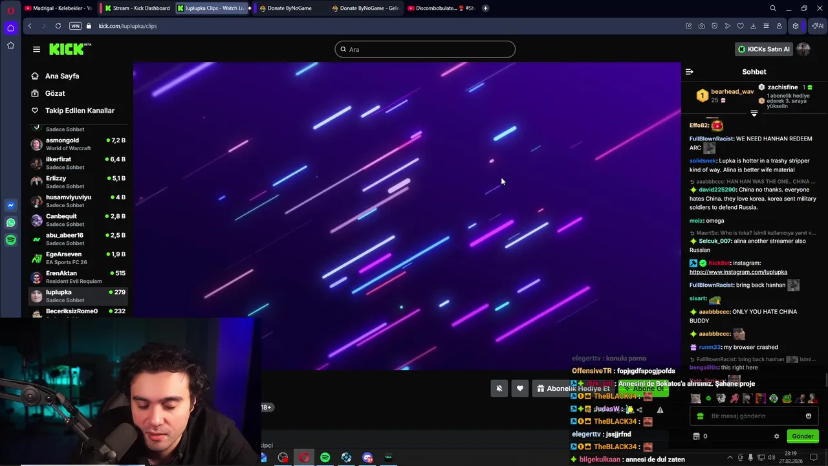828x466 pixels.
Task: Show hidden system tray icons
Action: point(730,457)
